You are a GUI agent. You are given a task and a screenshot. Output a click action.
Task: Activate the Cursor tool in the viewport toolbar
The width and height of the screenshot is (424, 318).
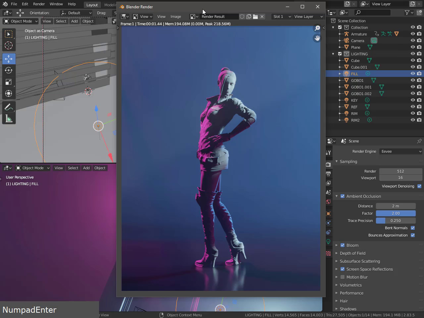point(9,45)
